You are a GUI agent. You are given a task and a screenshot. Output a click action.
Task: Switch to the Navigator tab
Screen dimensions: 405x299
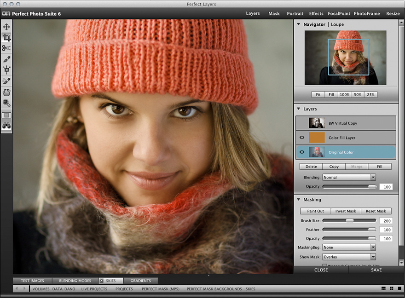click(x=314, y=24)
